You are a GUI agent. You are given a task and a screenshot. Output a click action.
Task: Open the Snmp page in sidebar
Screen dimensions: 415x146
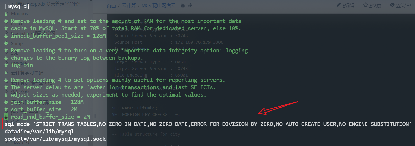(17, 43)
